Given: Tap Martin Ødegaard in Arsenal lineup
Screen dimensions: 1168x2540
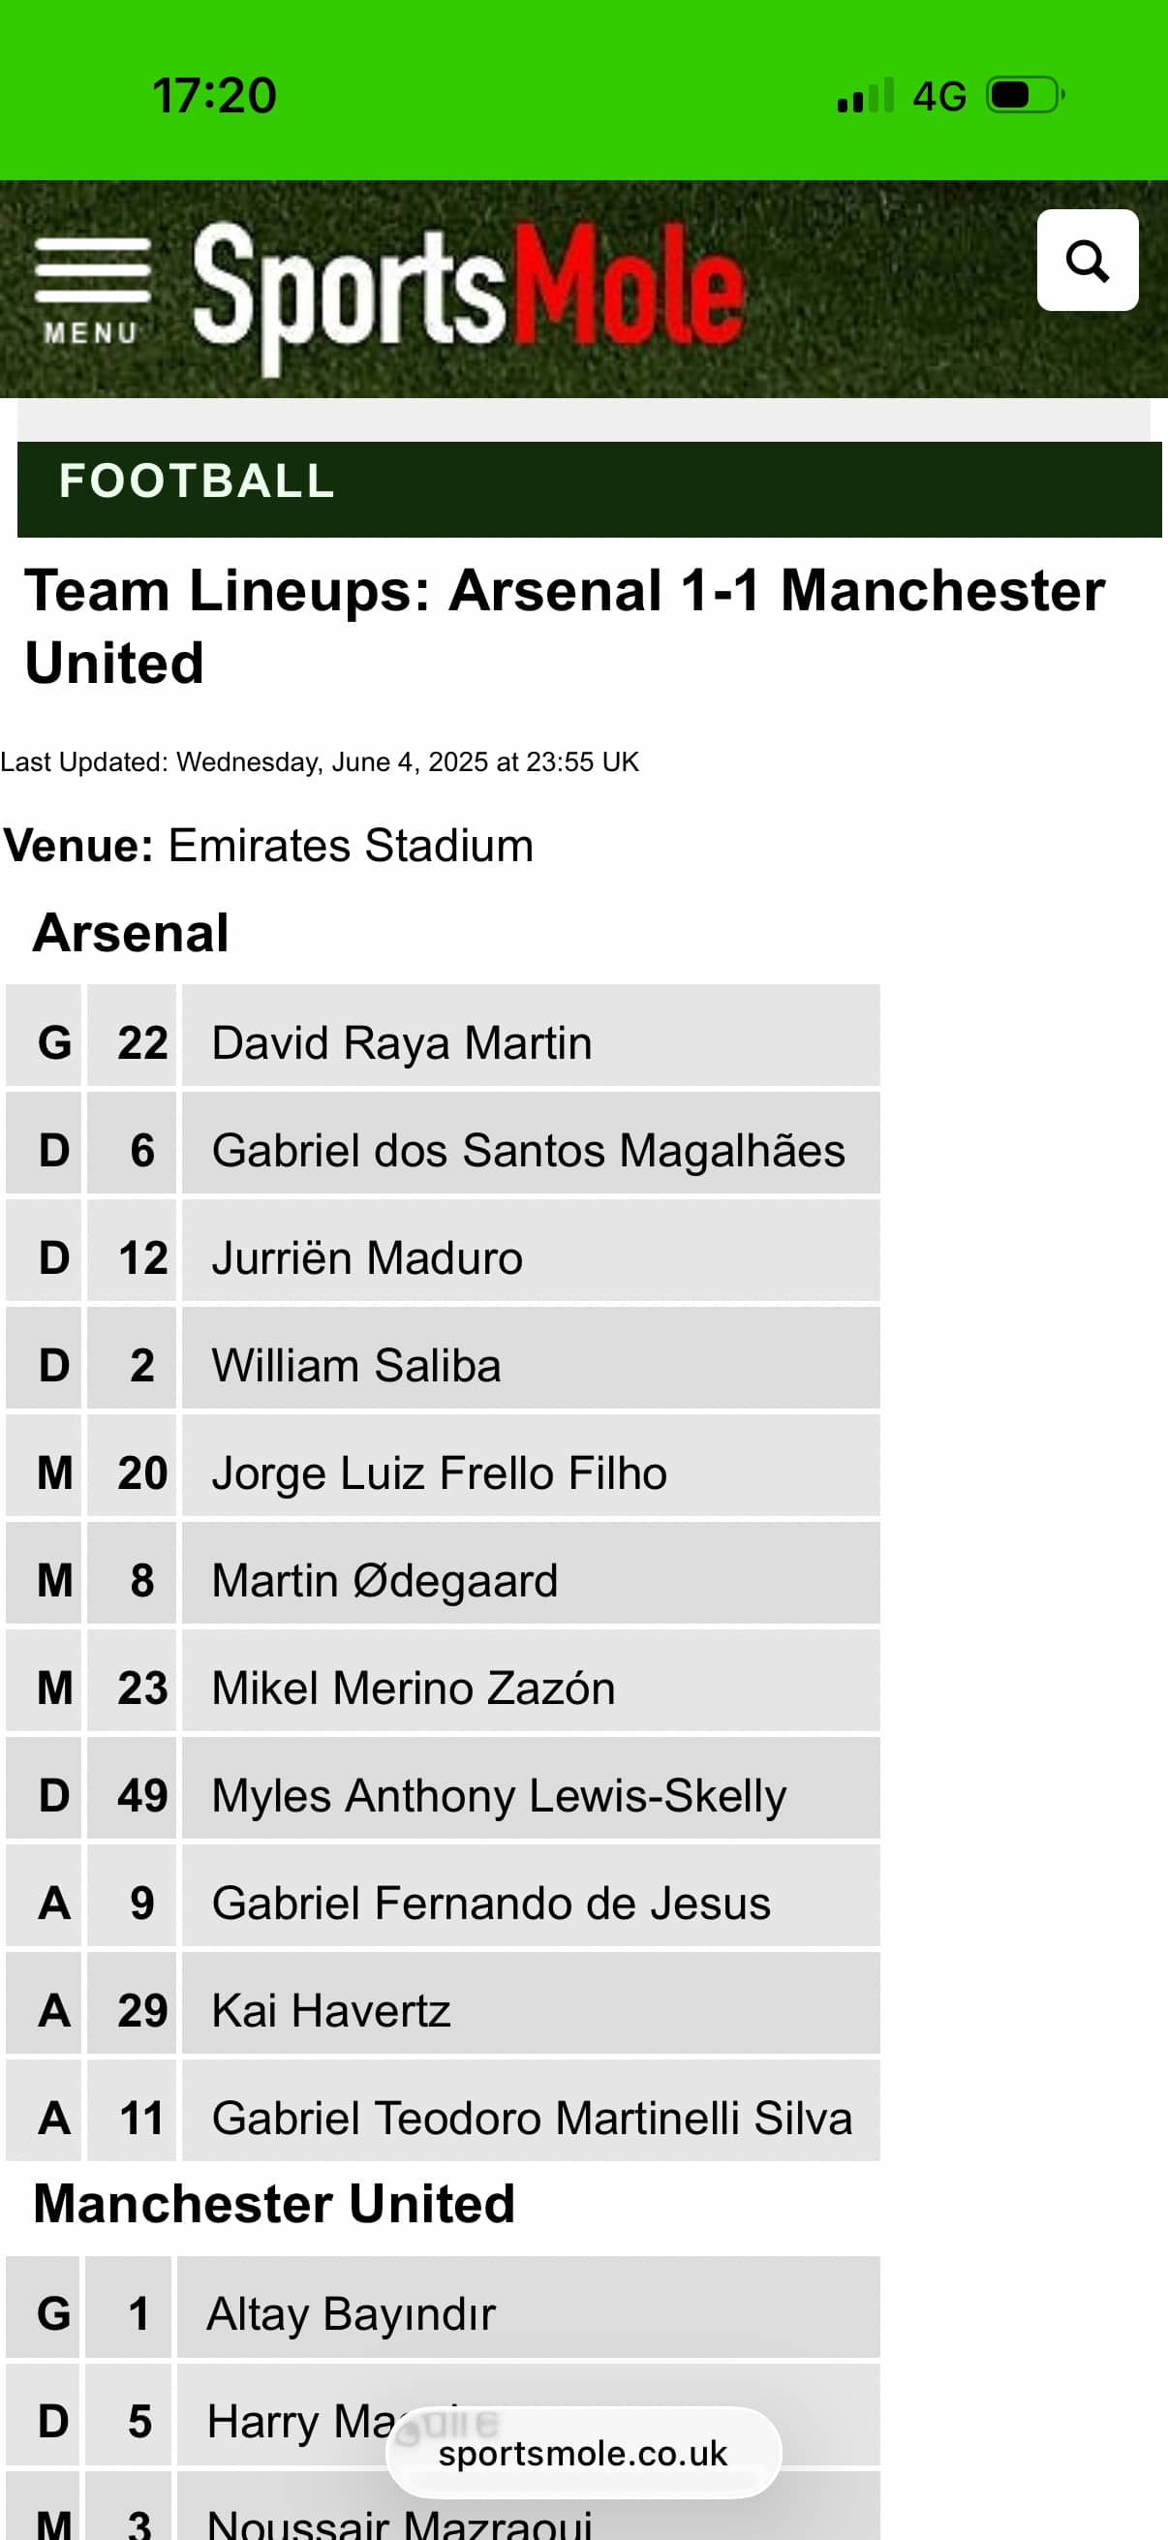Looking at the screenshot, I should point(385,1580).
